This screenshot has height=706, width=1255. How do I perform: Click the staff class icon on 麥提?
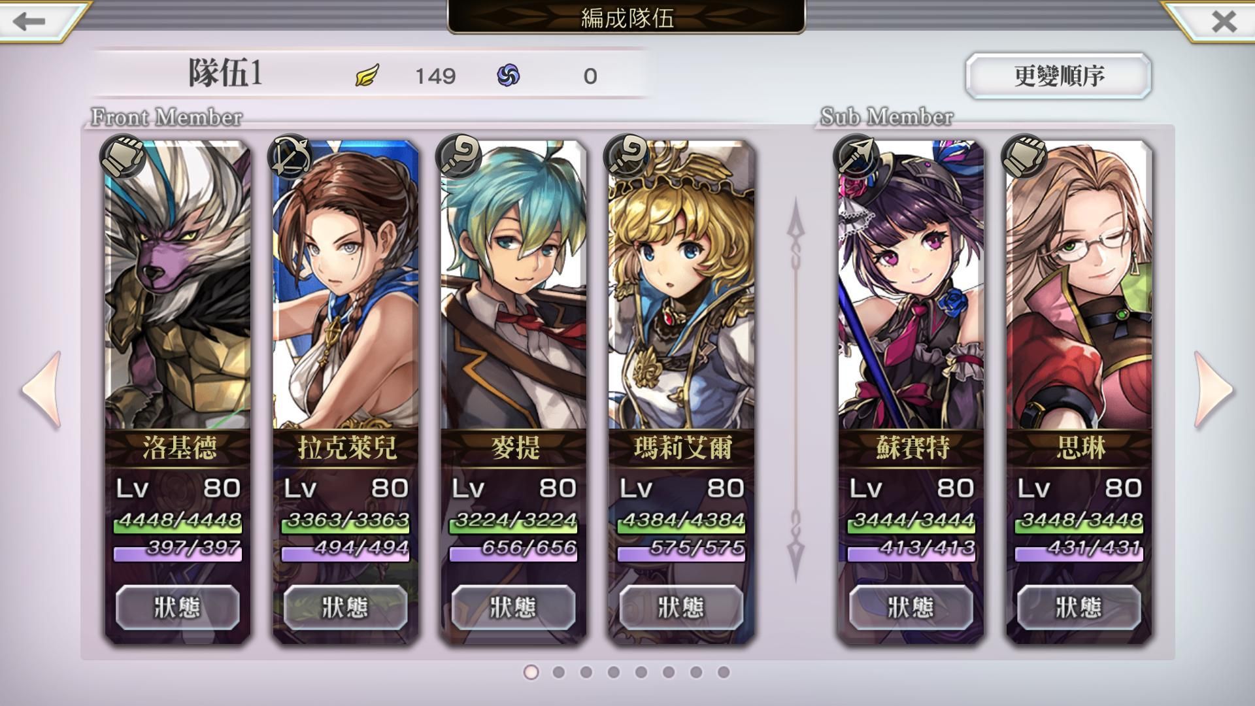(x=458, y=157)
